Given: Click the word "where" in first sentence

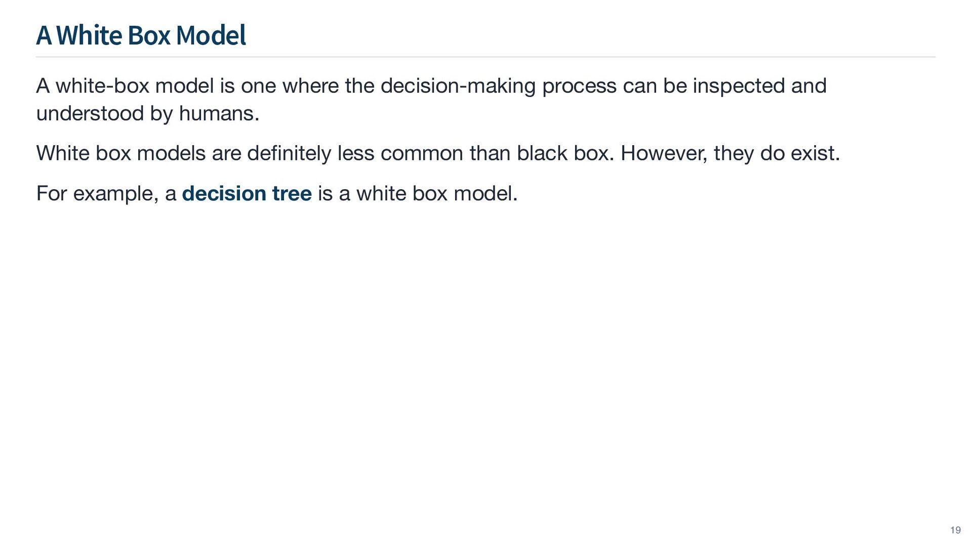Looking at the screenshot, I should (x=310, y=86).
